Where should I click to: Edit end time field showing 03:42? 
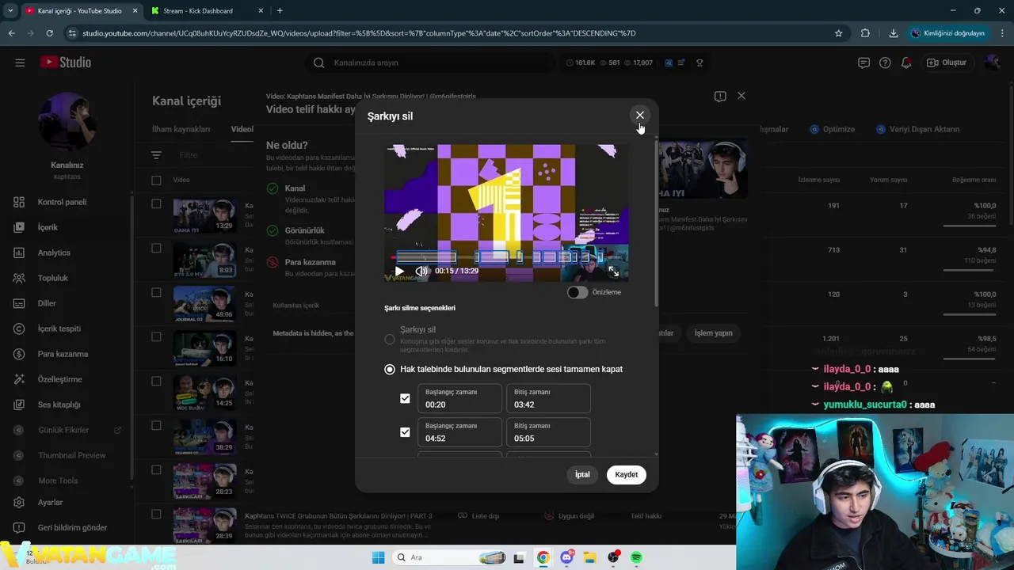(548, 398)
